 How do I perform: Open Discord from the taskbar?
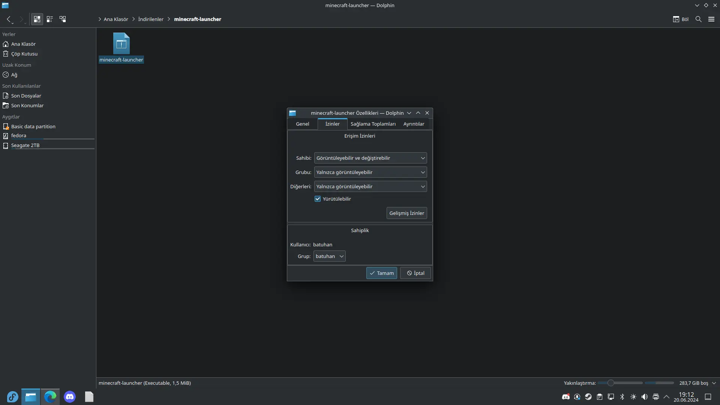tap(70, 397)
